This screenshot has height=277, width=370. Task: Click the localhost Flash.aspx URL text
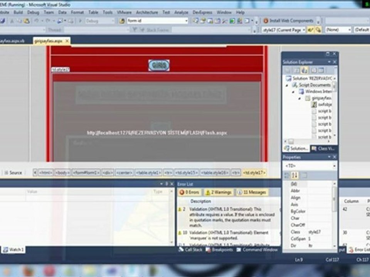[x=157, y=133]
